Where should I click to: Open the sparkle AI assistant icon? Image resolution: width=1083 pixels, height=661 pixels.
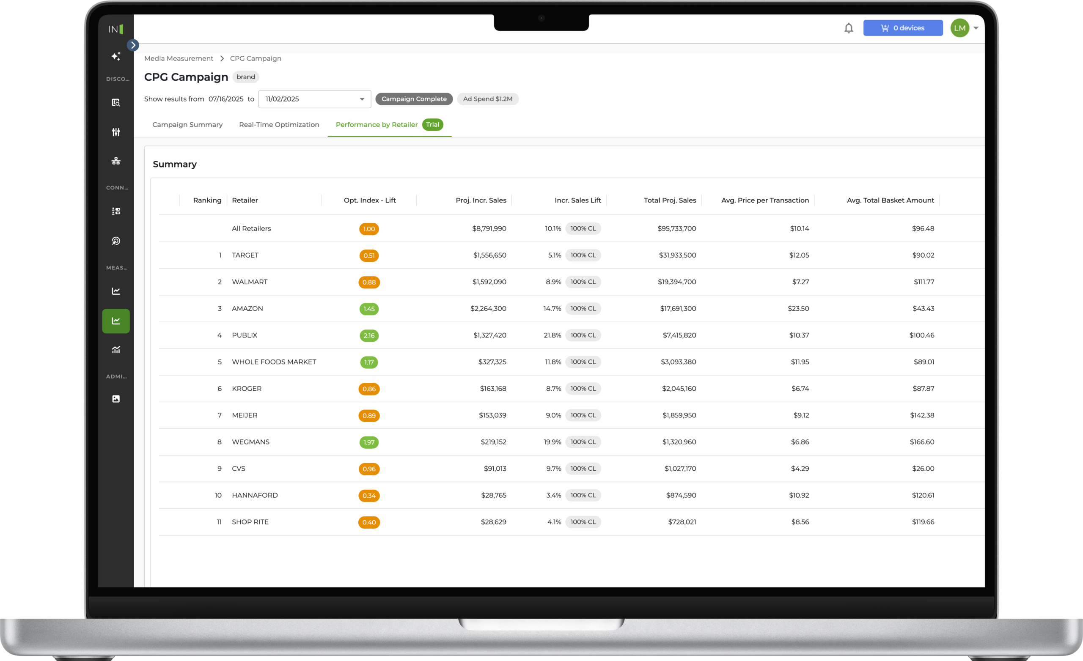pos(115,56)
